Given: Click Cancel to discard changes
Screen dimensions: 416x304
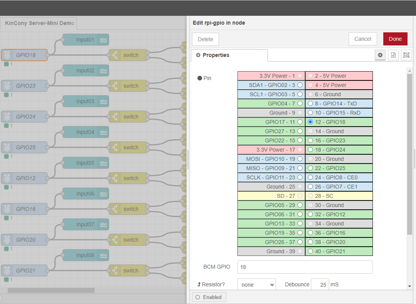Looking at the screenshot, I should 363,39.
